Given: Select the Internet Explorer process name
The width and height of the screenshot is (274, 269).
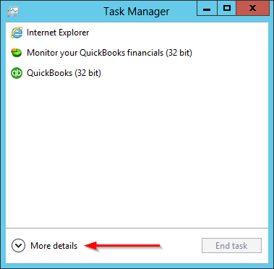Looking at the screenshot, I should pyautogui.click(x=58, y=33).
